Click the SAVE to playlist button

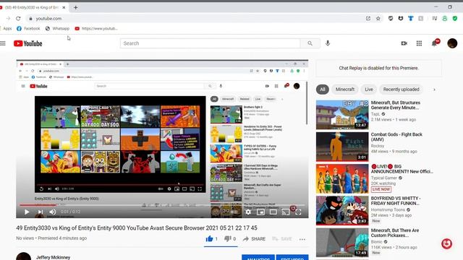point(282,239)
